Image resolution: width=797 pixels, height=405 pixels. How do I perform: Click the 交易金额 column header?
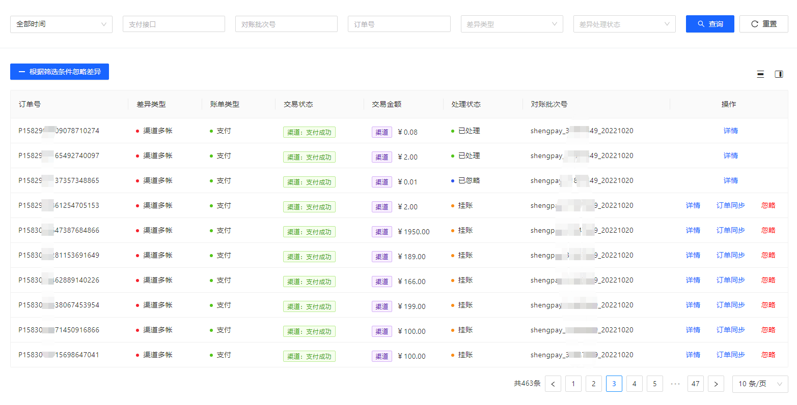tap(387, 104)
